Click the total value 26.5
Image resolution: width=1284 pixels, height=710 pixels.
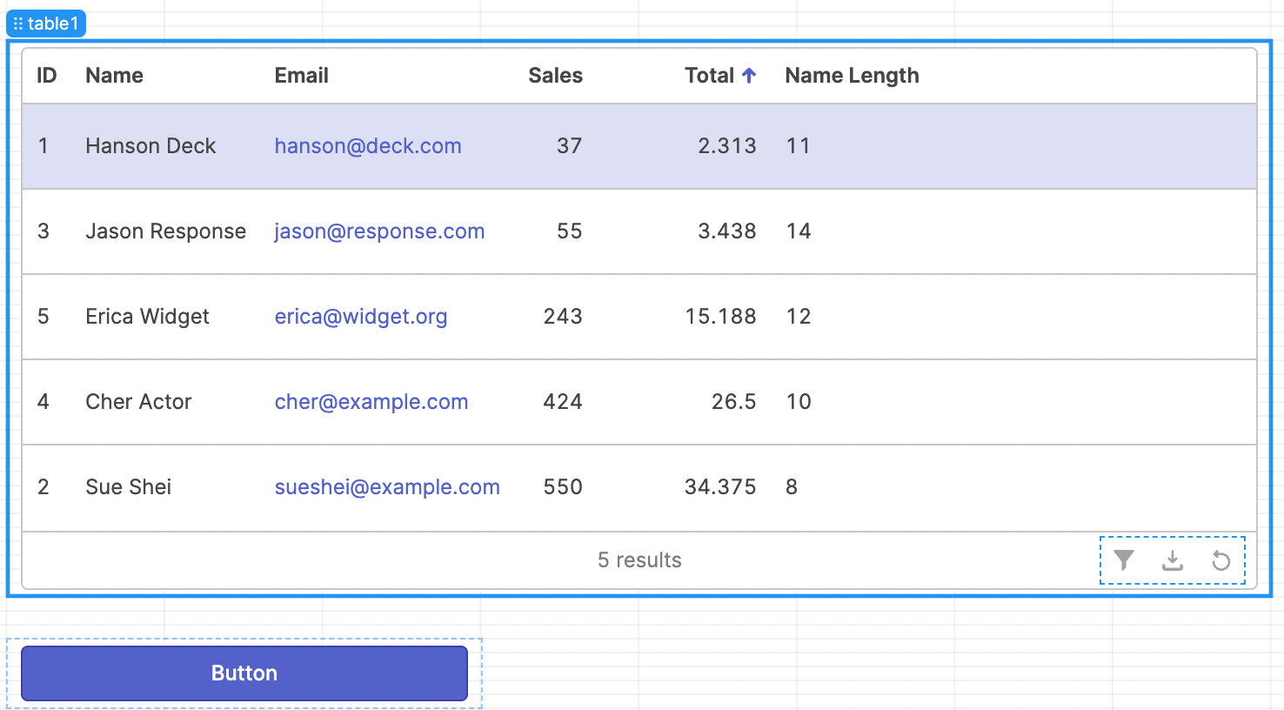tap(734, 402)
